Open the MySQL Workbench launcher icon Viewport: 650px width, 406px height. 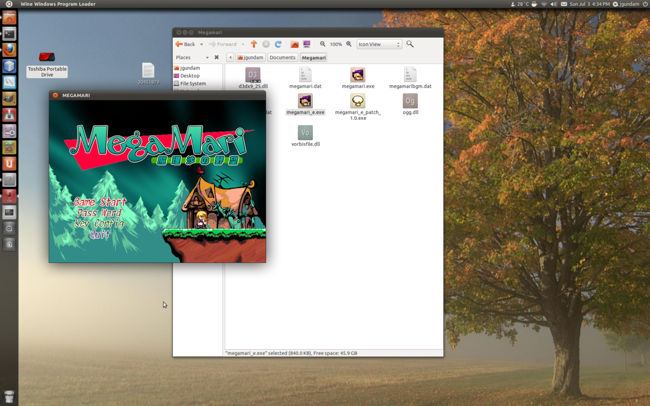(x=9, y=82)
